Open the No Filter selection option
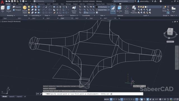The width and height of the screenshot is (179, 101). pos(119,9)
